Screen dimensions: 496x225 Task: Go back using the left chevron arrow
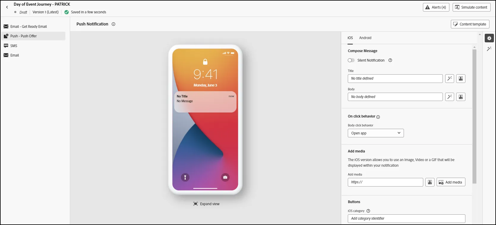7,7
